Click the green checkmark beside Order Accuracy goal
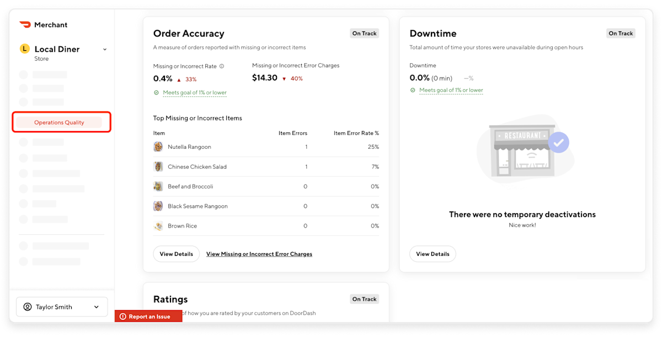This screenshot has width=662, height=341. [155, 92]
